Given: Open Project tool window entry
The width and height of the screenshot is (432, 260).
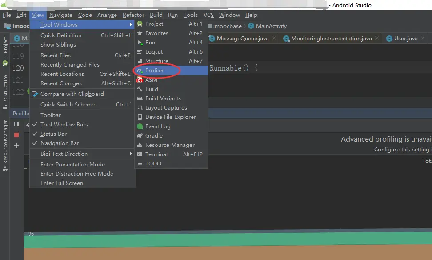Looking at the screenshot, I should point(171,24).
